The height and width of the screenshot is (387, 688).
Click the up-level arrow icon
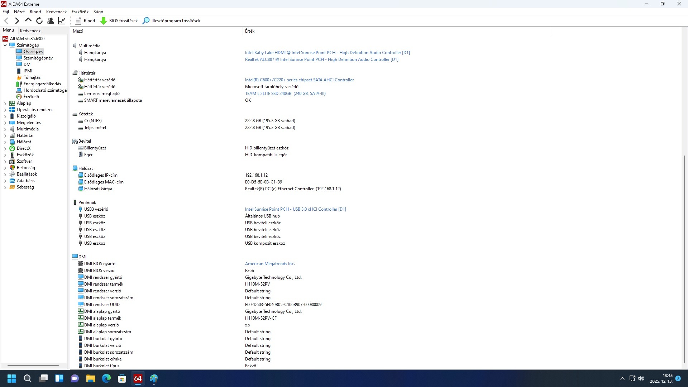point(28,20)
